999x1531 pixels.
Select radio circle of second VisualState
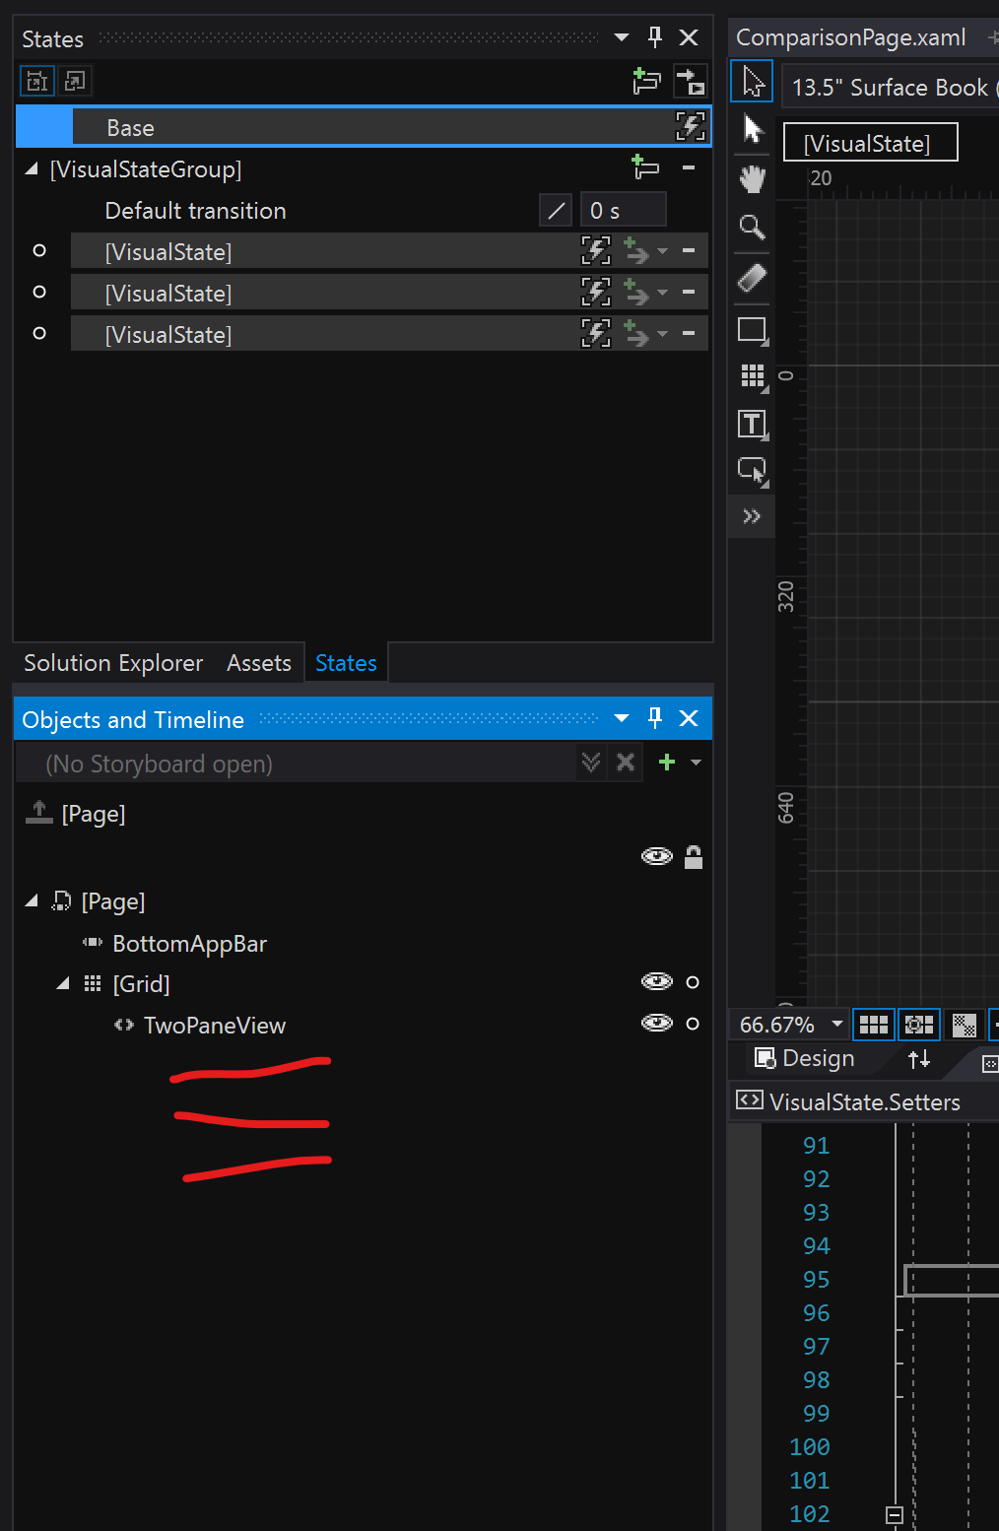click(39, 292)
